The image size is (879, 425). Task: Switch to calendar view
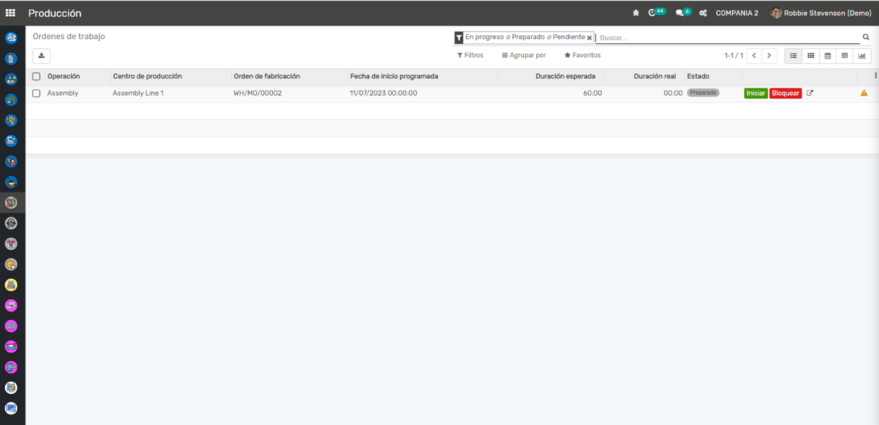pos(827,56)
